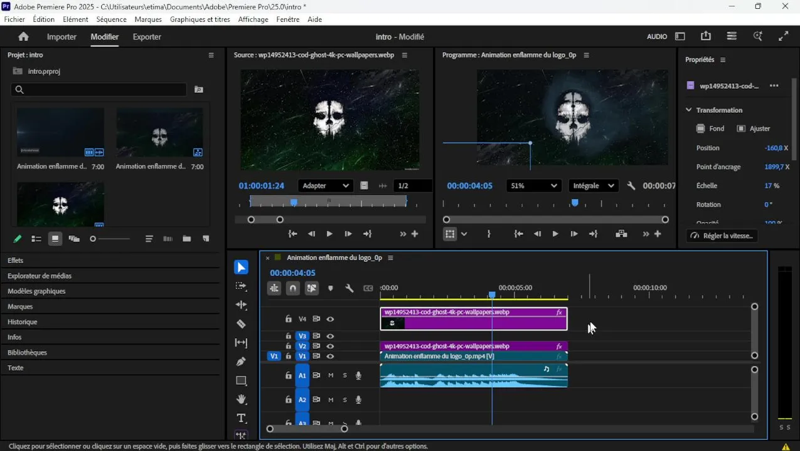Click the search help magnifier icon
Image resolution: width=800 pixels, height=451 pixels.
click(758, 36)
